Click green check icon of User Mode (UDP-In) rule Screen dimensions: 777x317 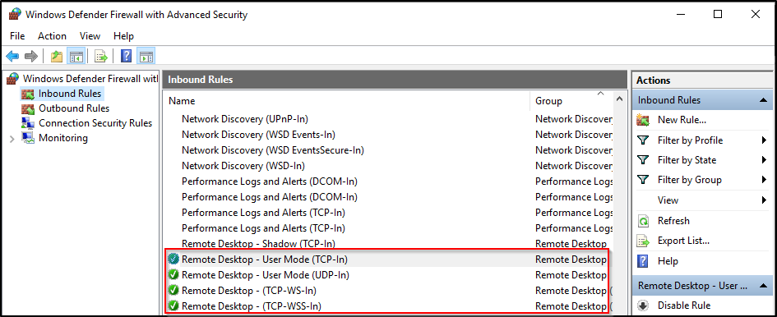coord(173,275)
